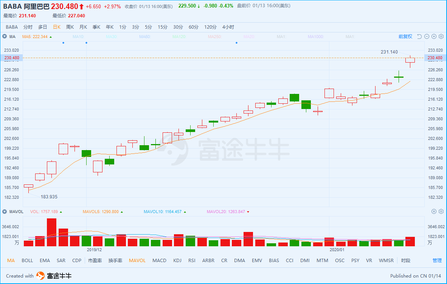Enable the CR sub-indicator
Viewport: 447px width, 284px height.
pyautogui.click(x=224, y=260)
